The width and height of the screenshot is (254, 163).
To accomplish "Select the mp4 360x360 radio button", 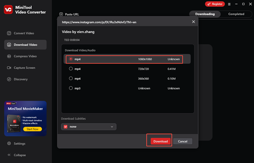I will pos(71,79).
